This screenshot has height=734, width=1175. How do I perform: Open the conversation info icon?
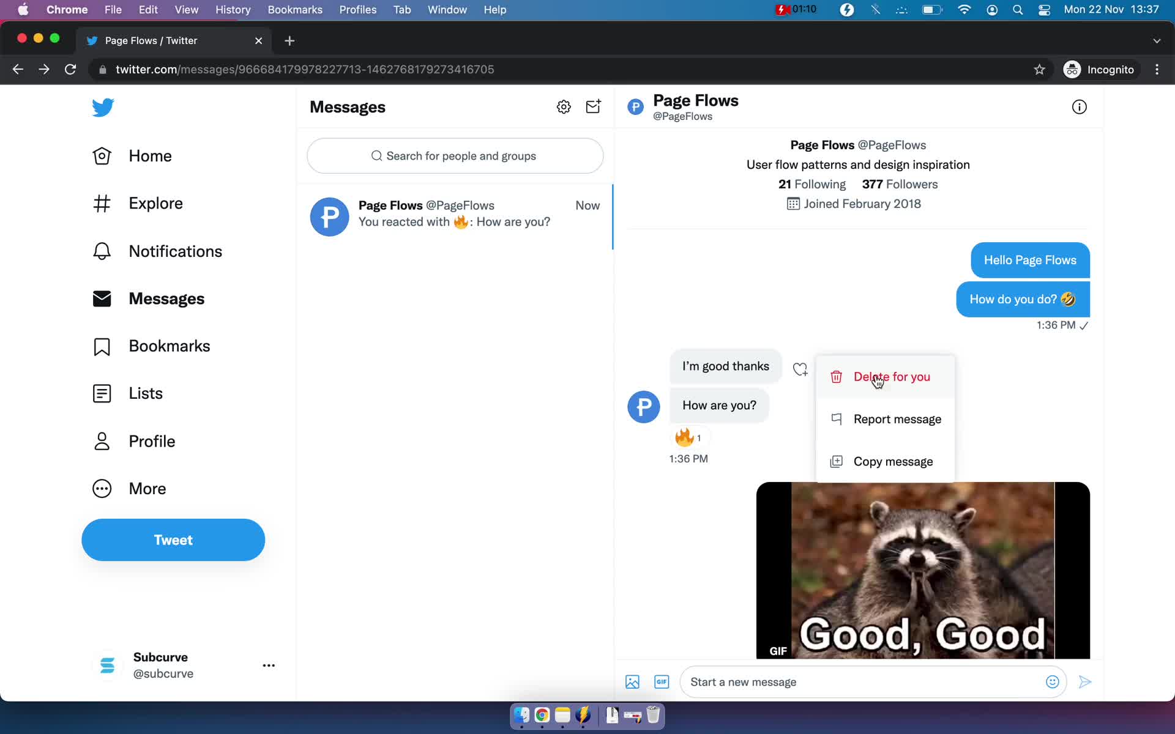1079,107
